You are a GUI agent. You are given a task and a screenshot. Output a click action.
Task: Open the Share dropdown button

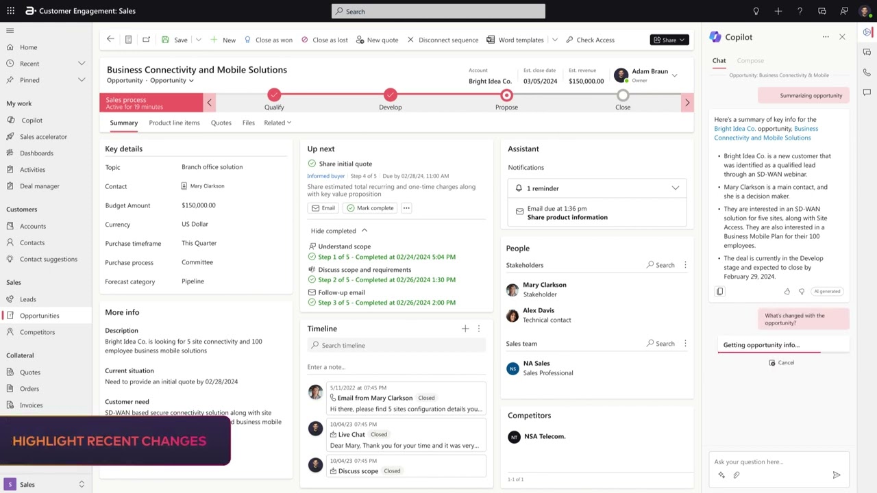(x=669, y=40)
